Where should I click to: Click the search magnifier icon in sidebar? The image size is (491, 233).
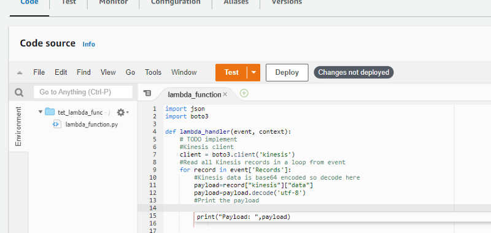[19, 93]
